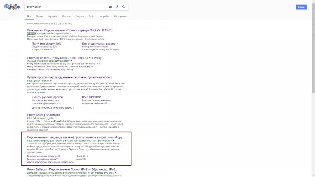The image size is (315, 177).
Task: Click Где купить хорошие прокси ipv6? link
Action: click(44, 156)
